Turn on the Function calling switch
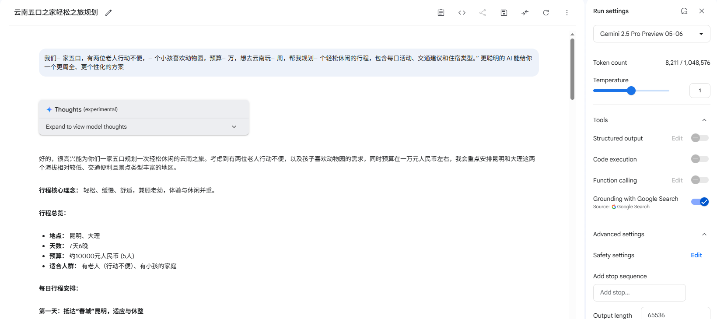 point(700,180)
